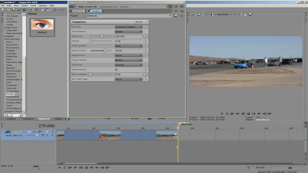Click the Frame parameter animation clock
The width and height of the screenshot is (308, 173).
[x=145, y=41]
